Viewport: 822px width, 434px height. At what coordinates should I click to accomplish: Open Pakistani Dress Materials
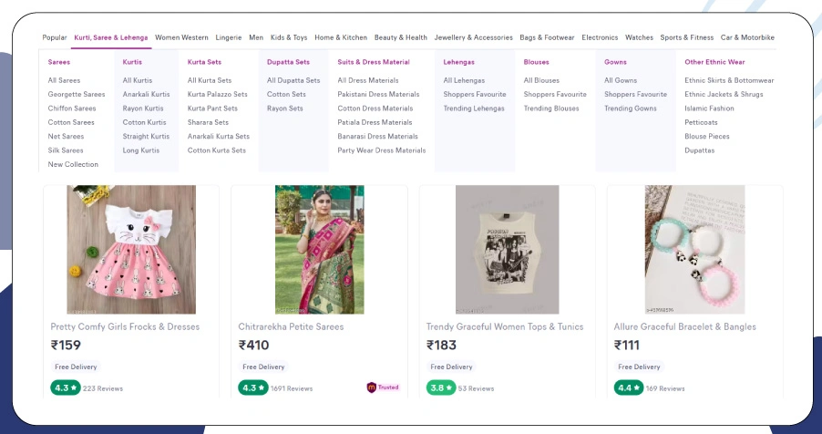378,94
